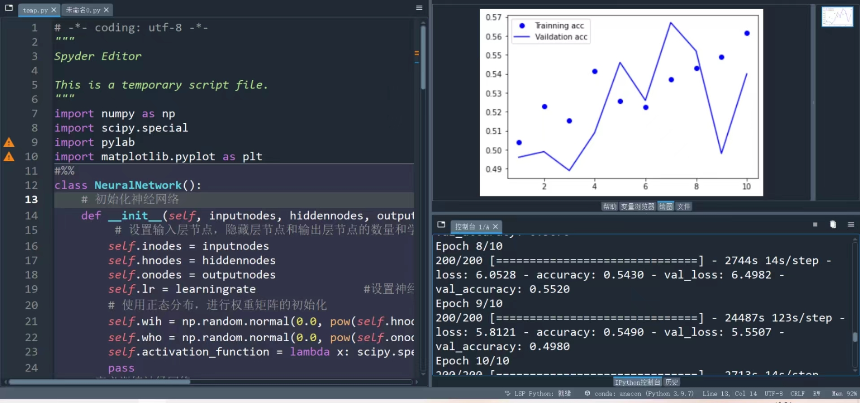Click the 'self.inodes = inputnodes' code line
Viewport: 860px width, 403px height.
pos(188,246)
